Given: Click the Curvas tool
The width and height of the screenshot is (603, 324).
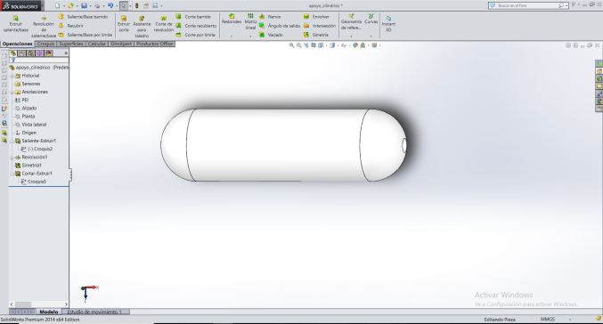Looking at the screenshot, I should tap(371, 19).
